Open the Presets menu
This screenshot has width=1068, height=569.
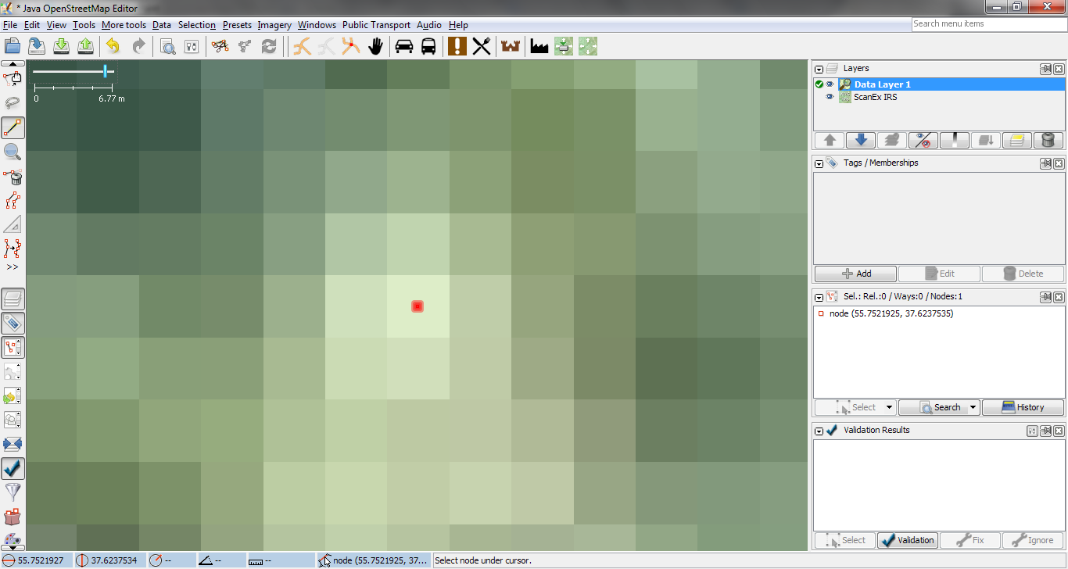click(237, 25)
